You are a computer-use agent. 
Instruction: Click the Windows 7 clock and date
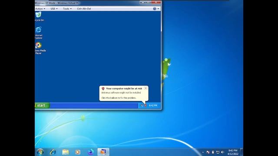233,152
